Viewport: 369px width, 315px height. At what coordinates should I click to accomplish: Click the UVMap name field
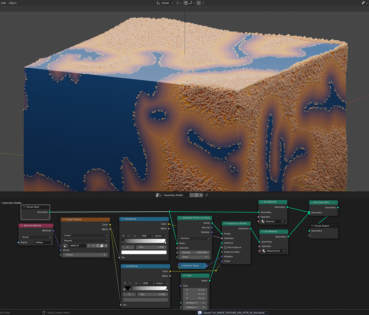coord(43,242)
